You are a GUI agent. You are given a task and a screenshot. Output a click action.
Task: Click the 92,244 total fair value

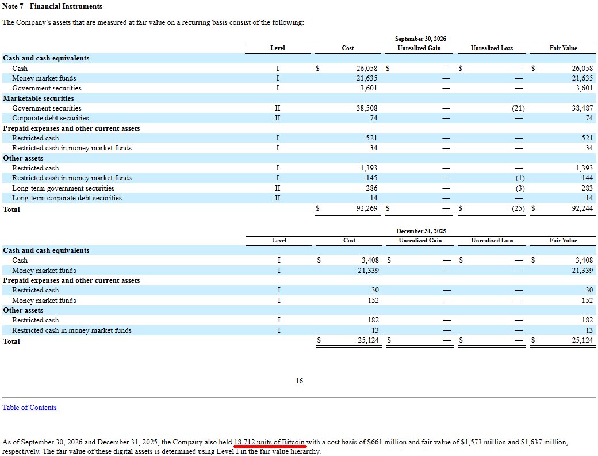[582, 208]
